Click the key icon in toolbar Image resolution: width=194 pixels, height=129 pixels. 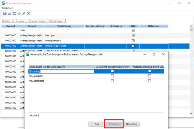point(24,13)
